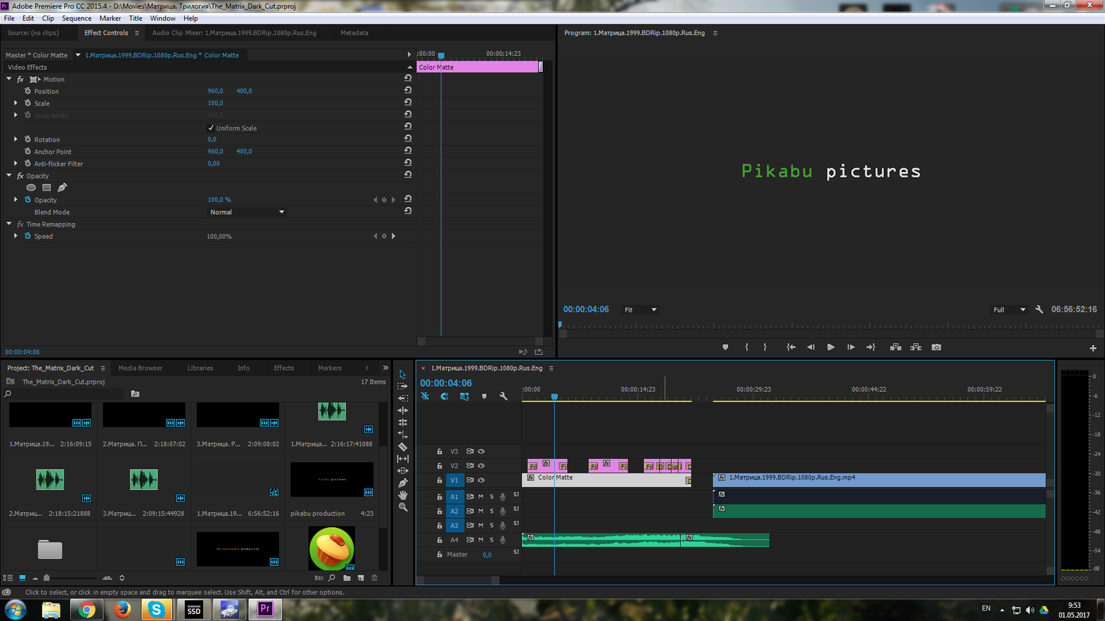The image size is (1105, 621).
Task: Open the Marker menu
Action: pyautogui.click(x=110, y=18)
